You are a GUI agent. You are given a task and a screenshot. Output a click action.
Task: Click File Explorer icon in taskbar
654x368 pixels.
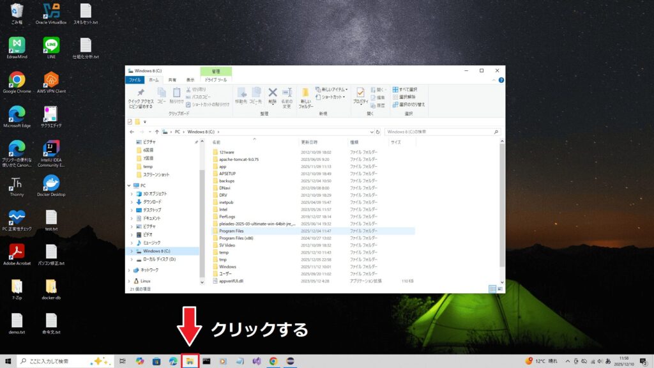tap(190, 361)
